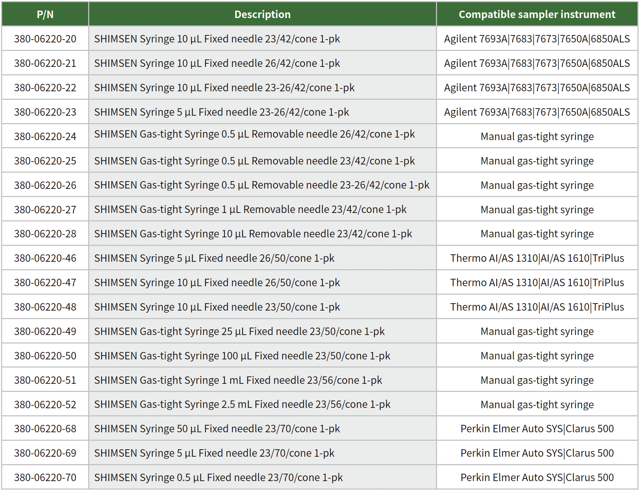Select Gas-tight Syringe 1 µL Removable needle description

click(250, 209)
